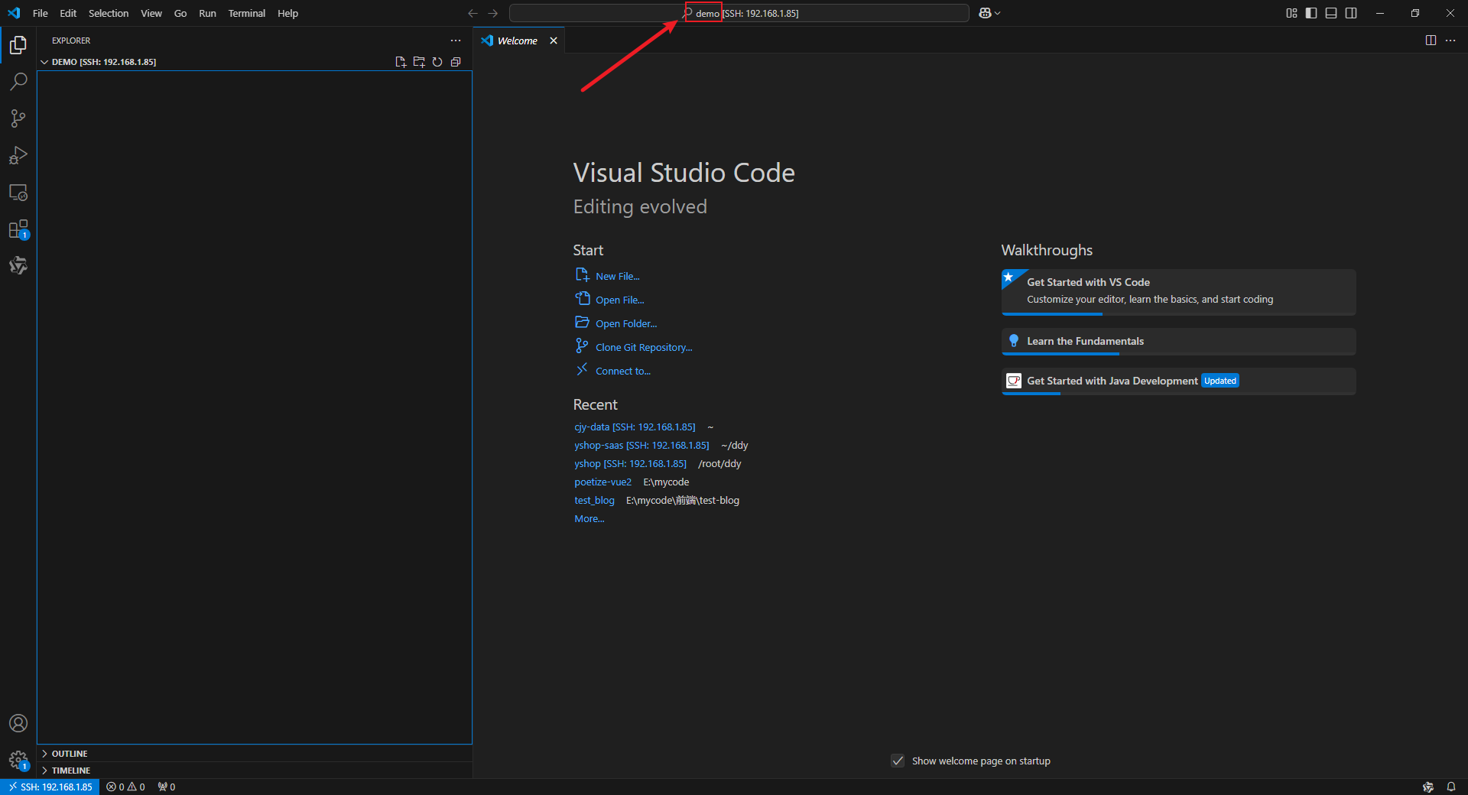Open the File menu
The width and height of the screenshot is (1468, 795).
(x=41, y=13)
